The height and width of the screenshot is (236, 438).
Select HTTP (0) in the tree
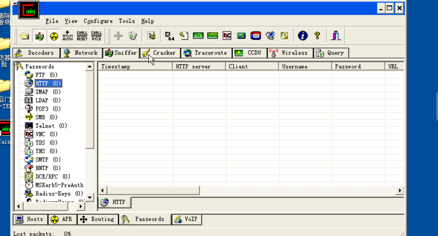pyautogui.click(x=48, y=83)
